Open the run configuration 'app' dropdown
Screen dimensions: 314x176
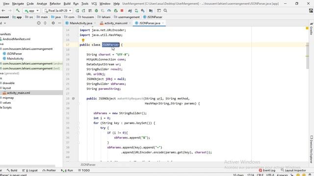31,11
